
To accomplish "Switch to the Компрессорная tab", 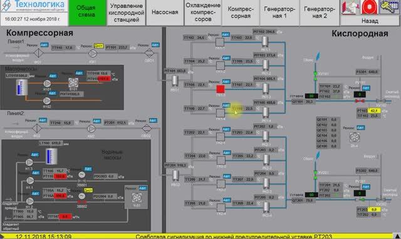I will [241, 13].
